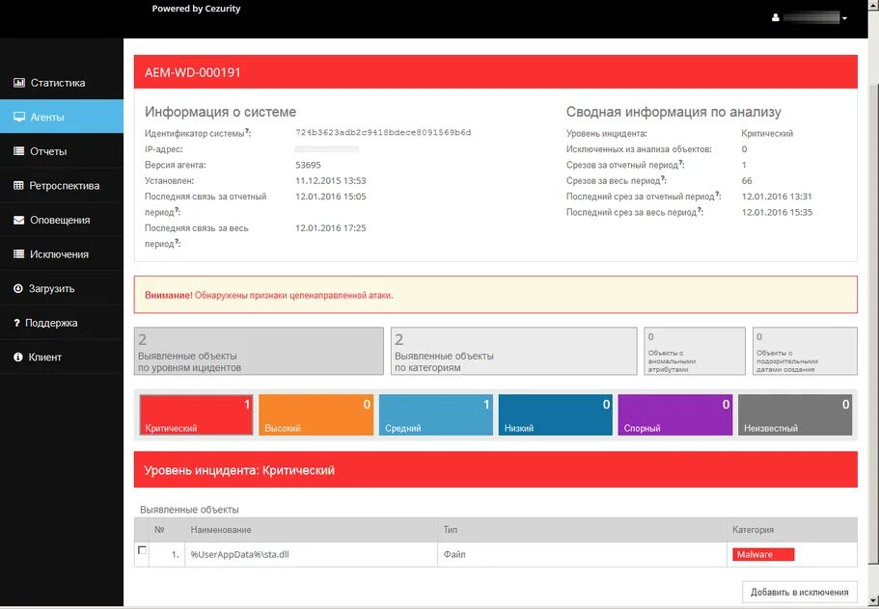Select objects with anomalous attributes tab

695,351
